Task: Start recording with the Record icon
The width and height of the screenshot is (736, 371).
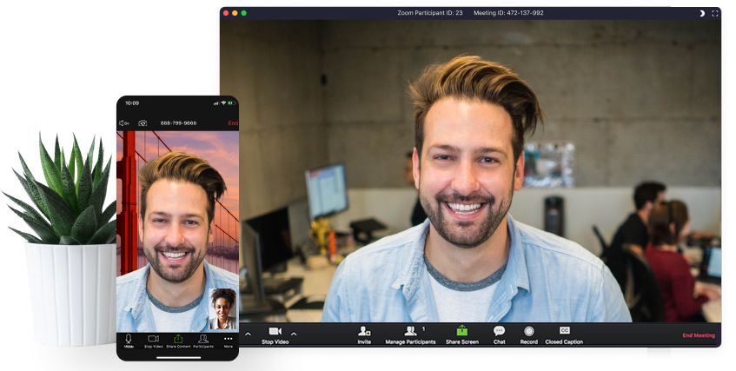Action: [528, 334]
